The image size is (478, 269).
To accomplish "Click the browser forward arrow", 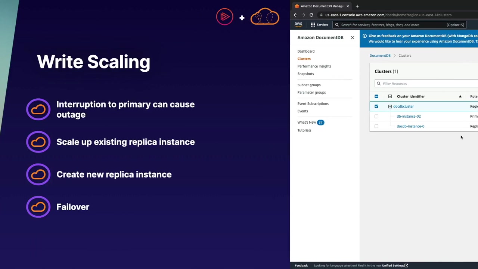I will click(x=303, y=15).
